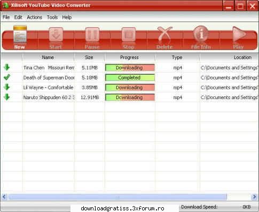The width and height of the screenshot is (259, 212).
Task: Click the Downloading progress bar for Tina Chen
Action: pos(130,68)
